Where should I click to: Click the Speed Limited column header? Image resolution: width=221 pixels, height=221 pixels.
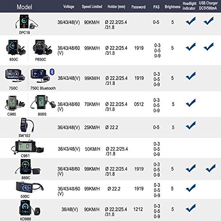point(92,7)
